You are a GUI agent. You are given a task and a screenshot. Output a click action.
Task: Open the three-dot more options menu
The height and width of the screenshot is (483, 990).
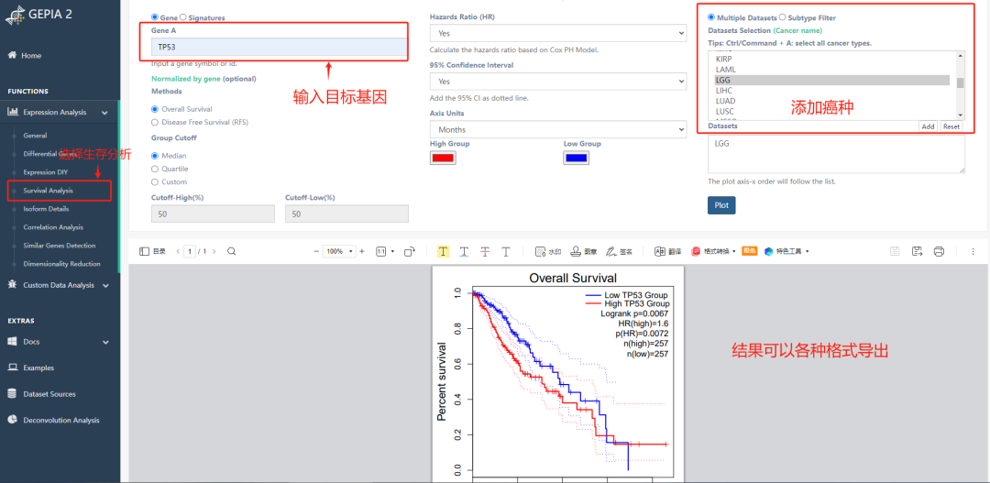[973, 251]
